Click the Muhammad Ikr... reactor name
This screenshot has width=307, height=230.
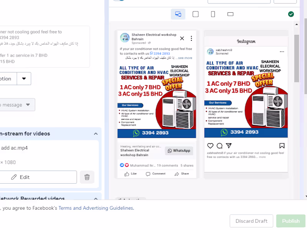tap(143, 166)
